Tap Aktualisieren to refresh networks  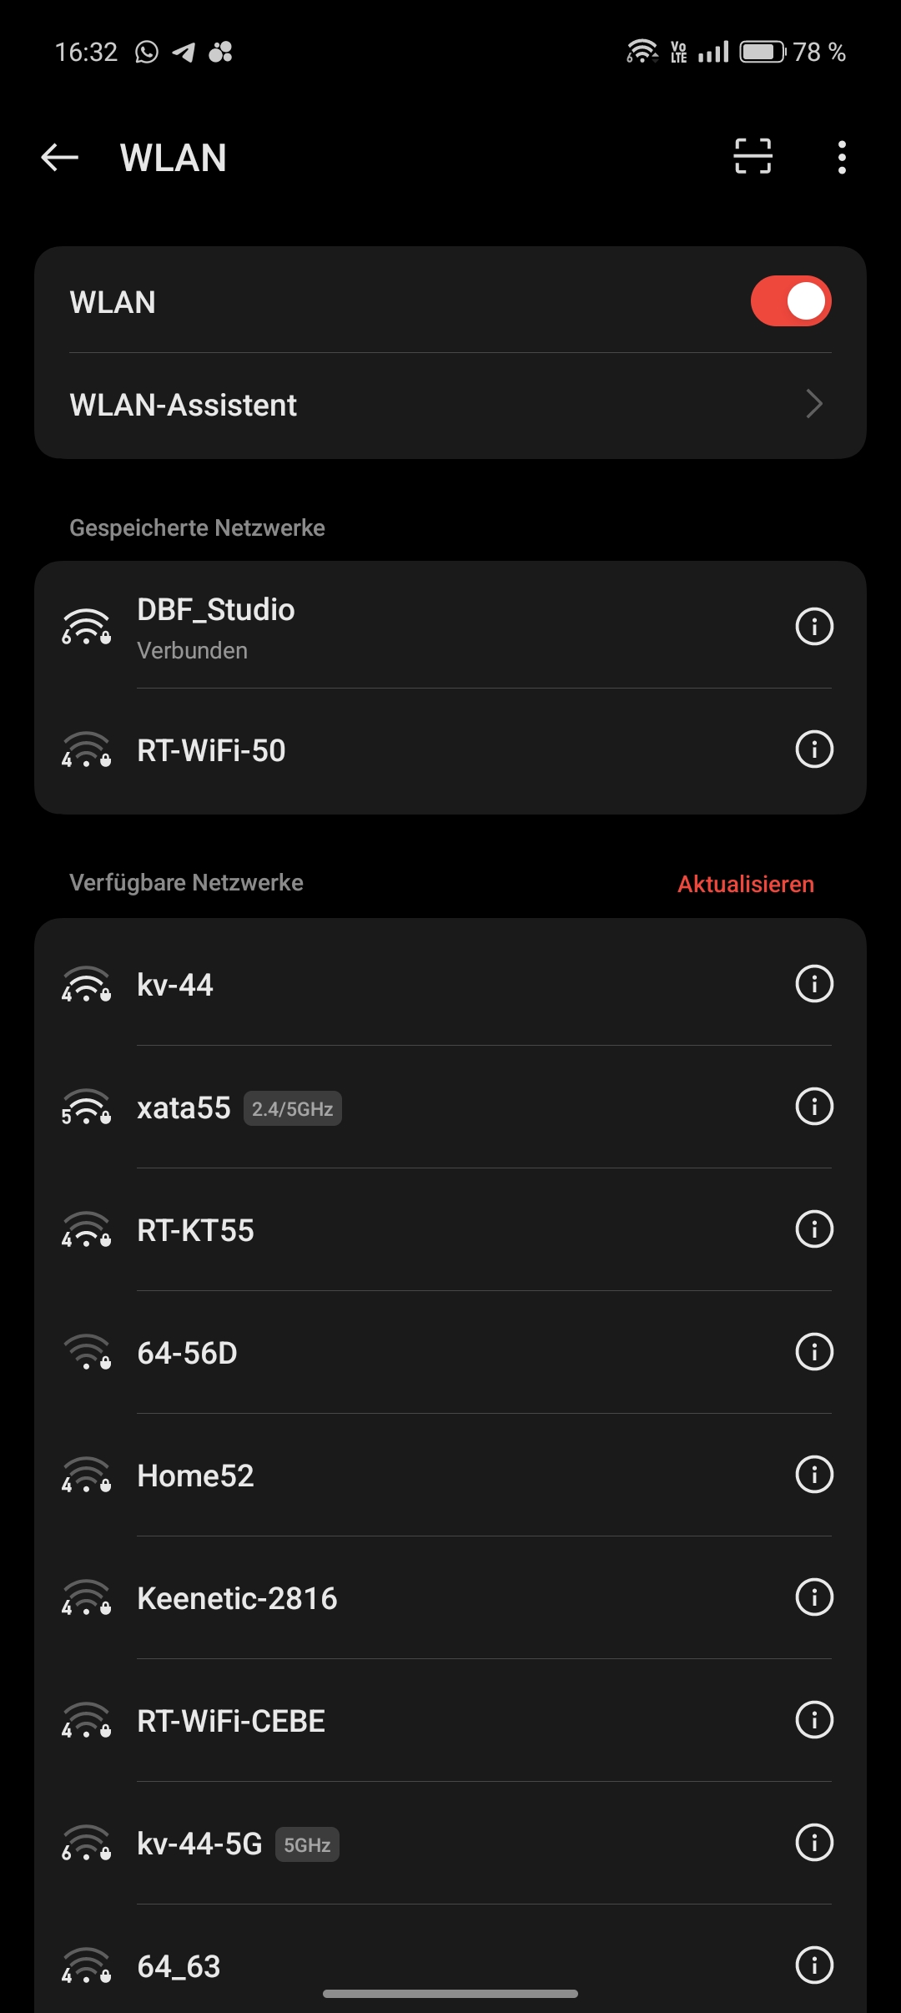745,884
